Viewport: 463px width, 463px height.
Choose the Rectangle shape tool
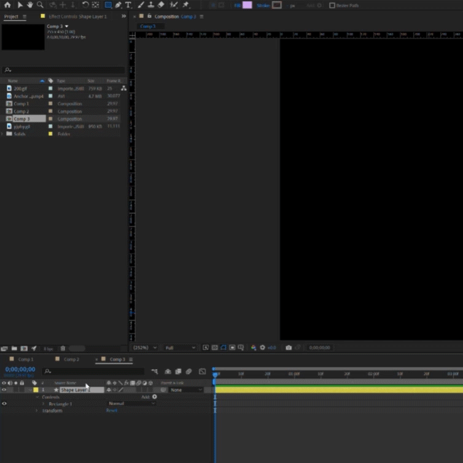click(108, 5)
